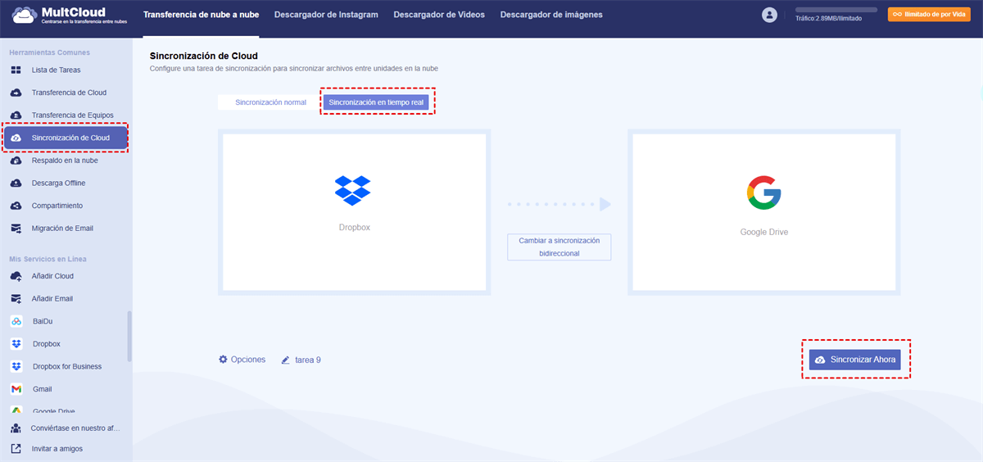Image resolution: width=983 pixels, height=462 pixels.
Task: Click Respaldo en la nube icon
Action: click(16, 161)
